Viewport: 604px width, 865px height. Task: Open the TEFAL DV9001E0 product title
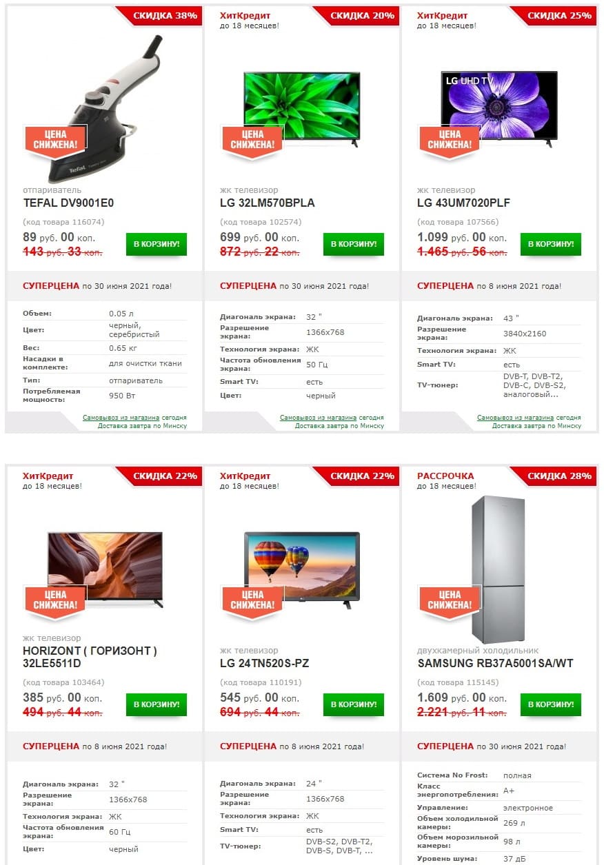pyautogui.click(x=68, y=203)
